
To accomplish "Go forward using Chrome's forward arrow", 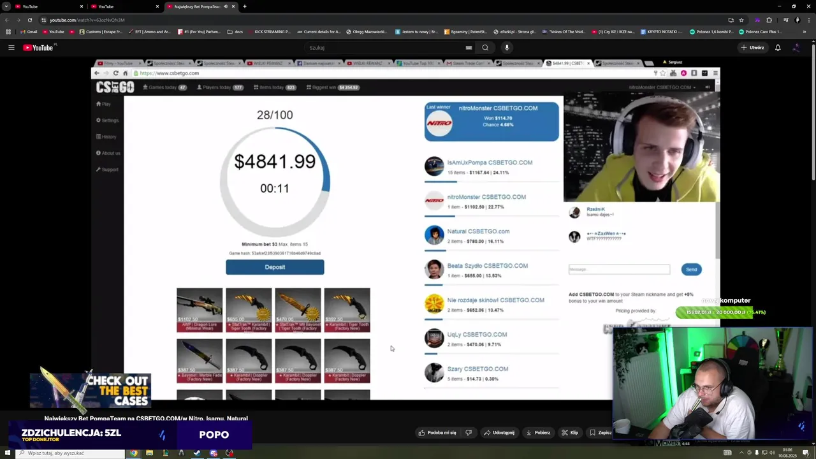I will 18,20.
